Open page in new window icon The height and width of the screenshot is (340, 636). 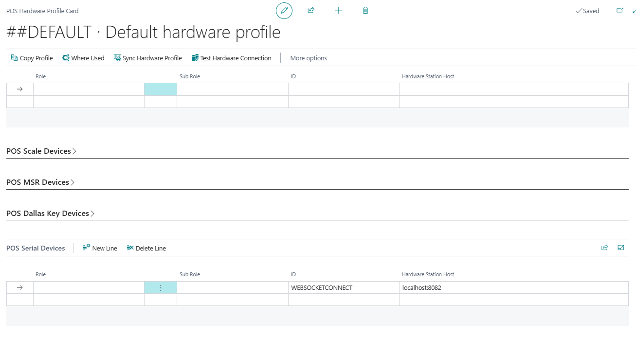coord(619,10)
